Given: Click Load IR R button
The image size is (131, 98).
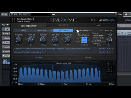Looking at the screenshot, I should [x=102, y=52].
